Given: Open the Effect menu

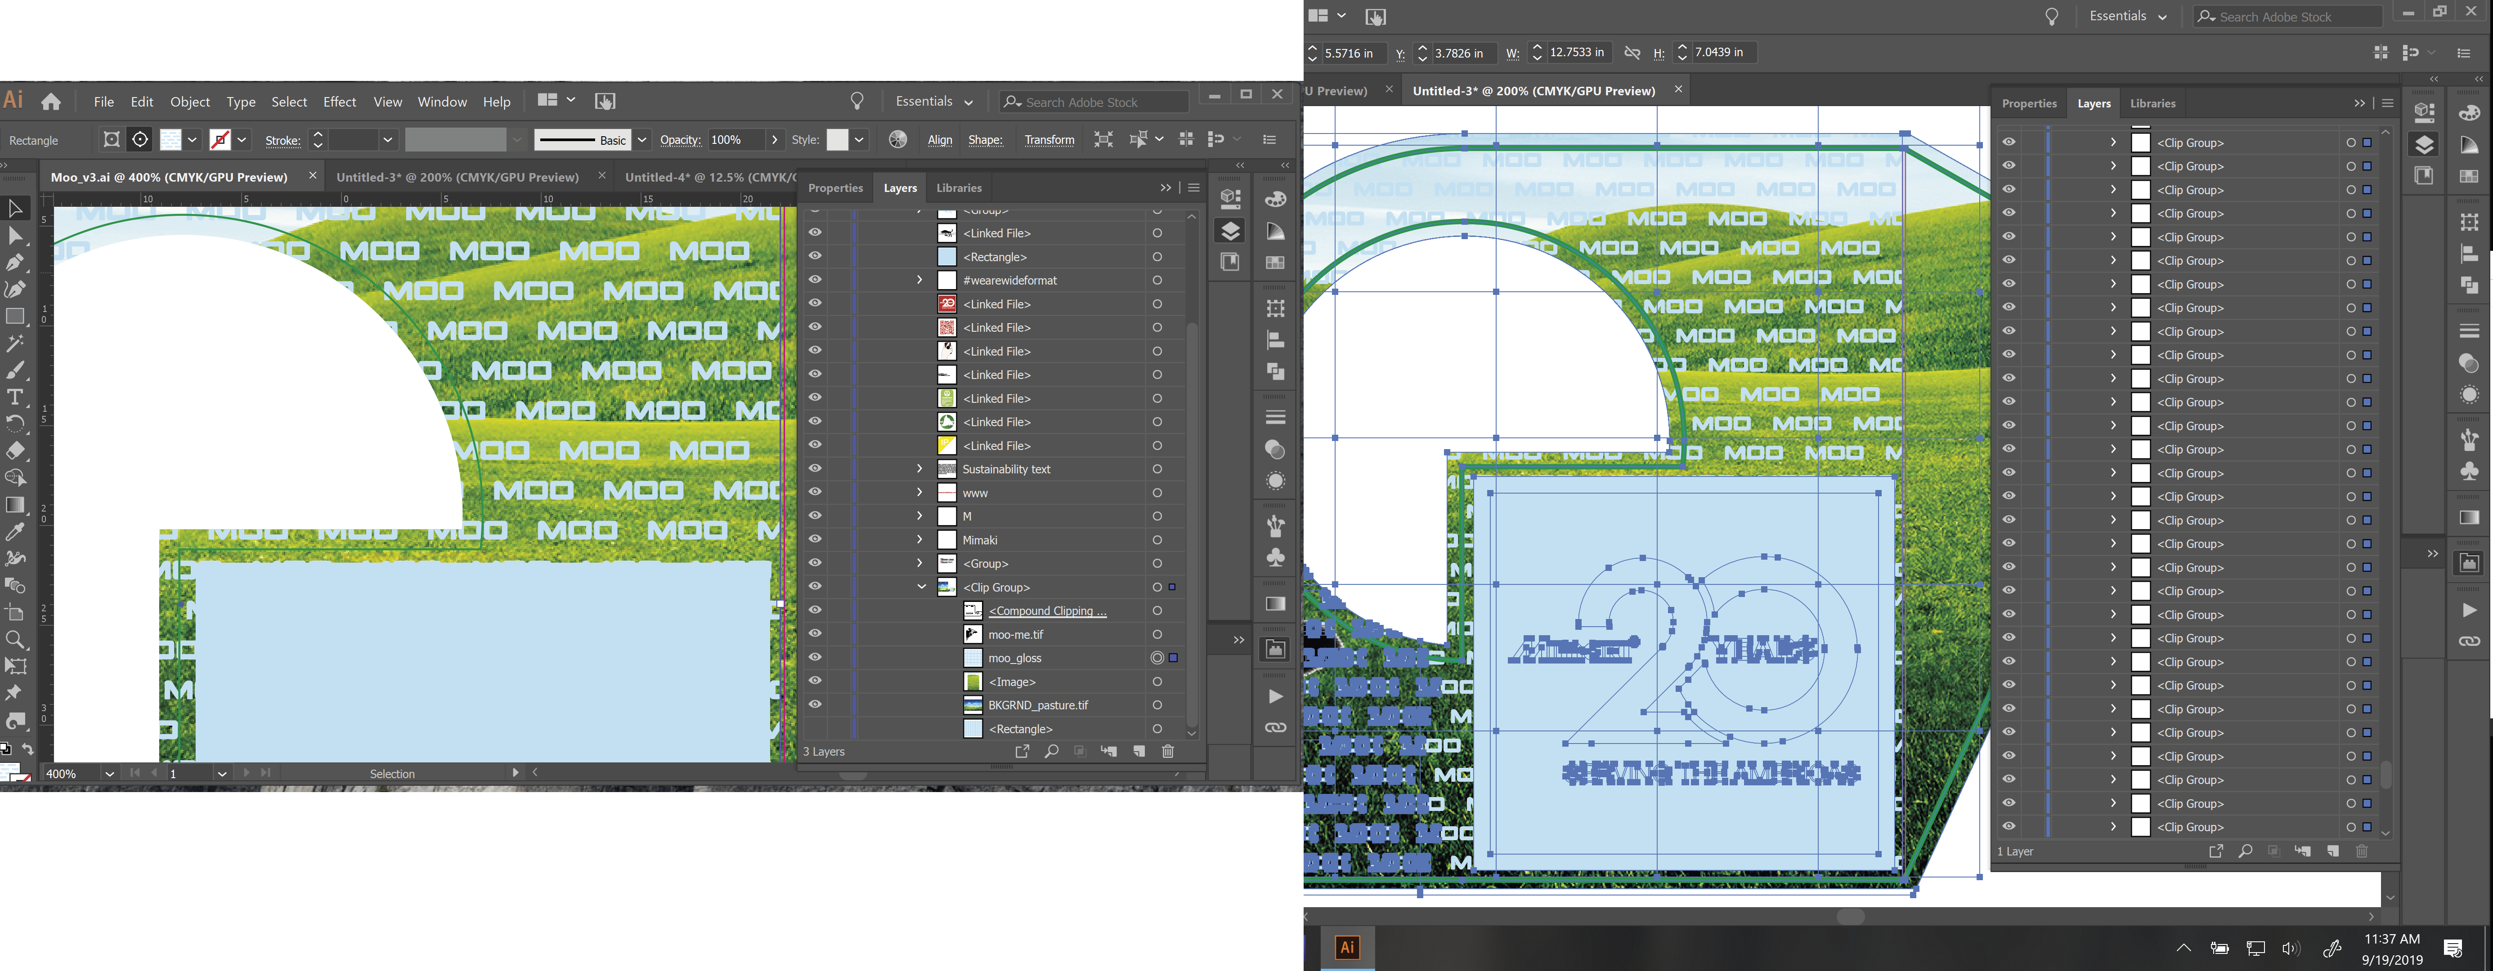Looking at the screenshot, I should (x=339, y=102).
